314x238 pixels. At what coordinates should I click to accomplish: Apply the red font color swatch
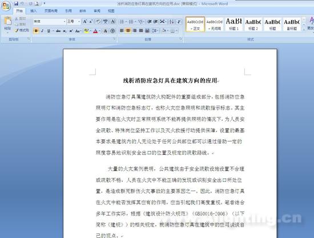pyautogui.click(x=95, y=31)
